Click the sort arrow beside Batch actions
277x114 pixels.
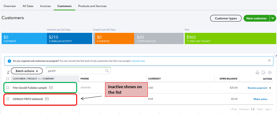click(x=8, y=72)
